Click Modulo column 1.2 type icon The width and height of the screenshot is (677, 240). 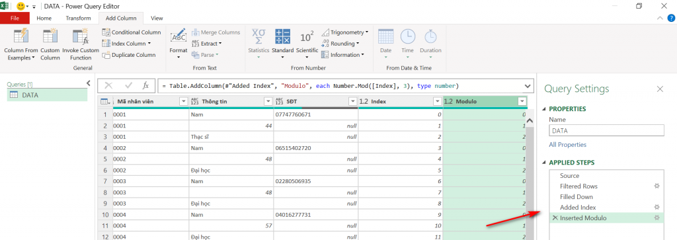click(x=449, y=101)
